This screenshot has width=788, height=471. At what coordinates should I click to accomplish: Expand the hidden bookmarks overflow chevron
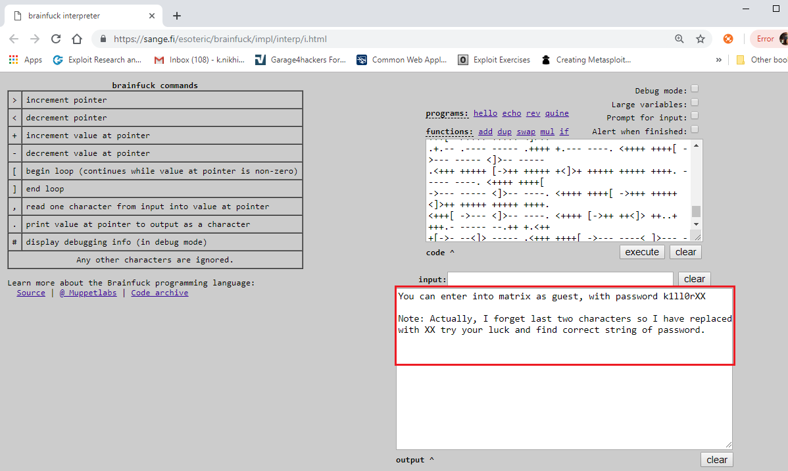coord(719,60)
